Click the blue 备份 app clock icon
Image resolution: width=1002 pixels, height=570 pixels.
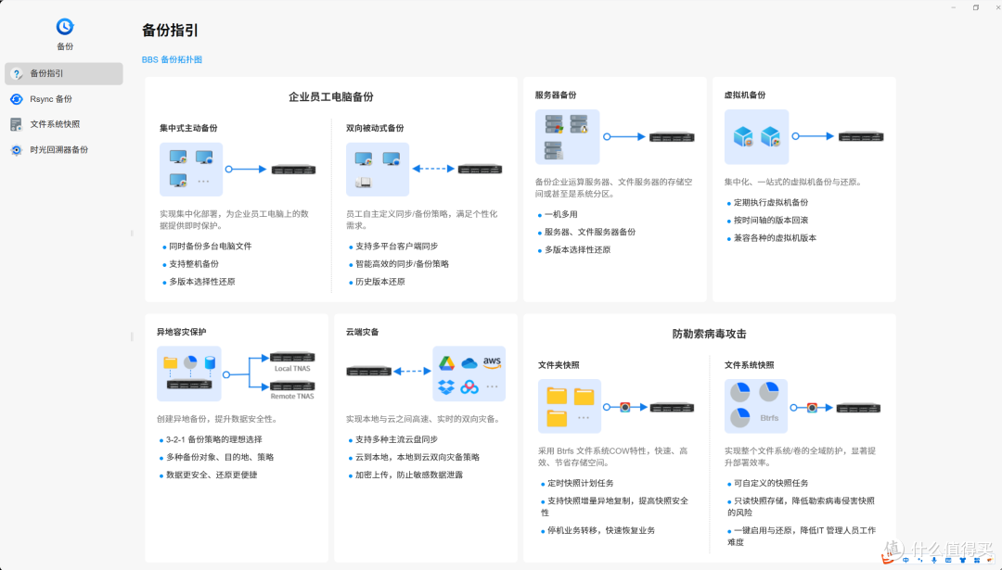click(x=65, y=26)
